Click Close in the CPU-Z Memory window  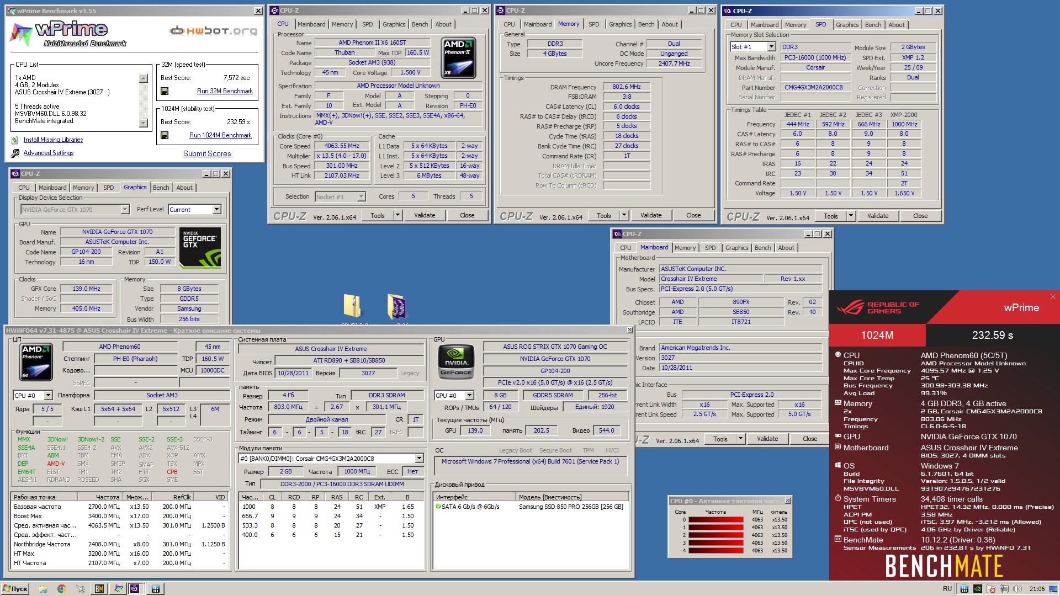693,215
